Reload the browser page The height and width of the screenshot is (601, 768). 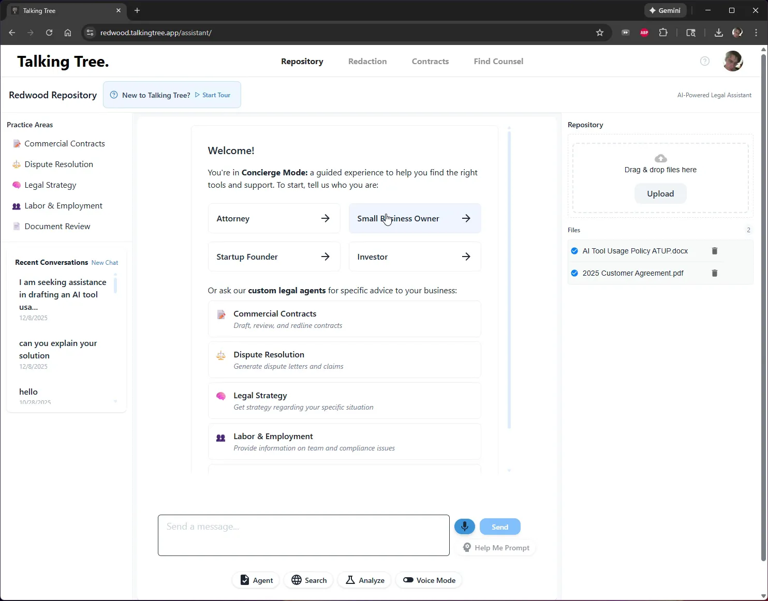click(49, 33)
